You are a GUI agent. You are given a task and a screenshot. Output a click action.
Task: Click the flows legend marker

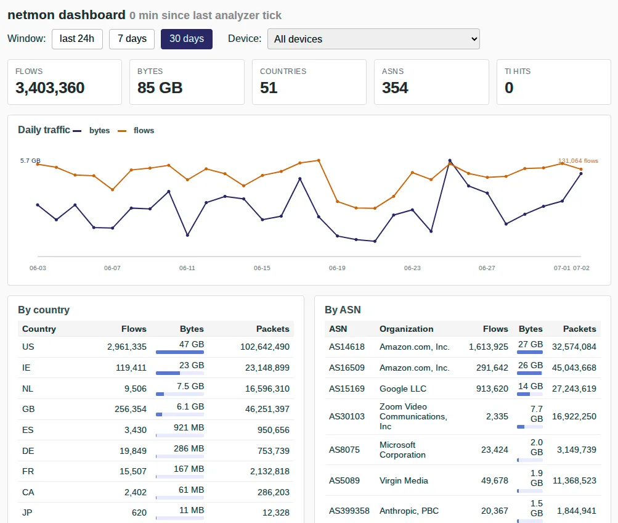tap(122, 131)
